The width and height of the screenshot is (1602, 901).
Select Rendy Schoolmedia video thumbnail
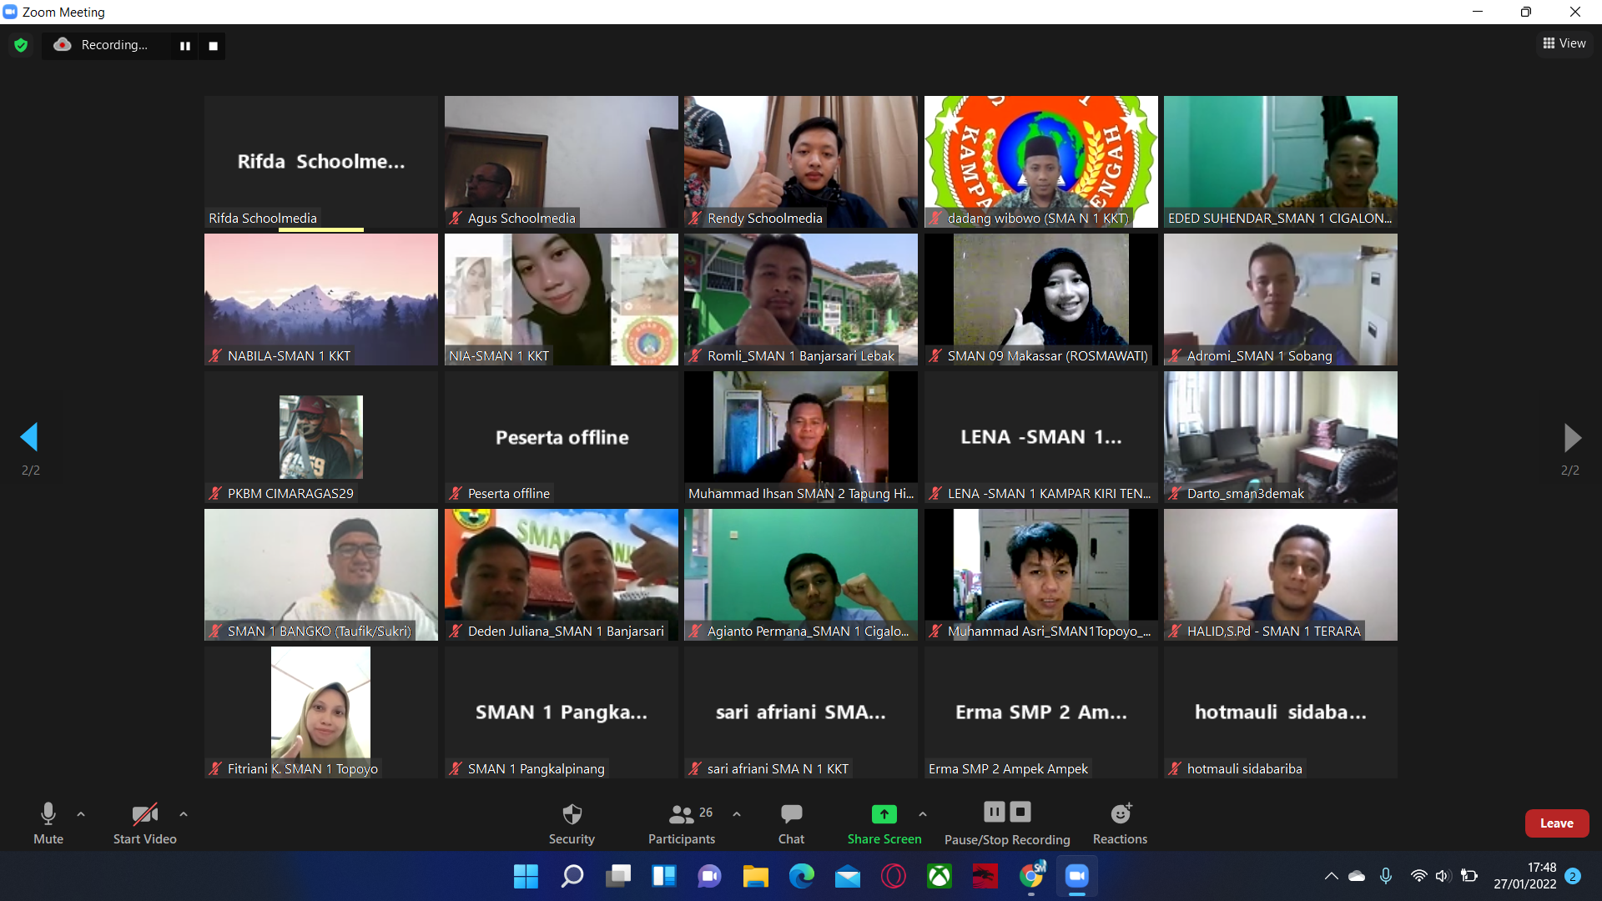pos(800,161)
